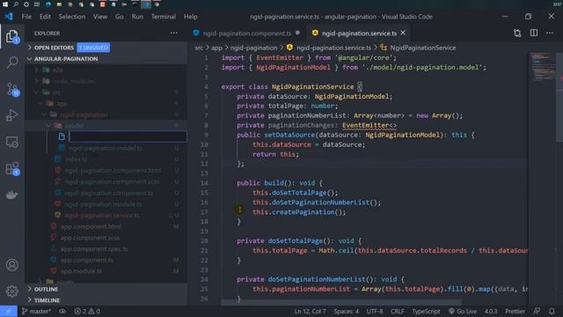Open Manage gear settings icon
This screenshot has height=317, width=563.
11,291
